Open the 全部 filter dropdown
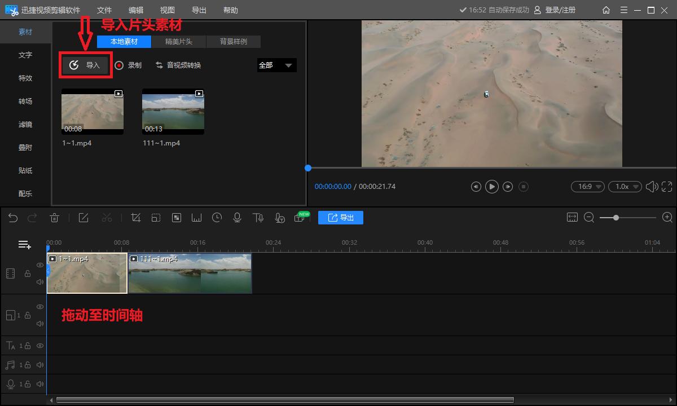Viewport: 677px width, 406px height. (276, 65)
